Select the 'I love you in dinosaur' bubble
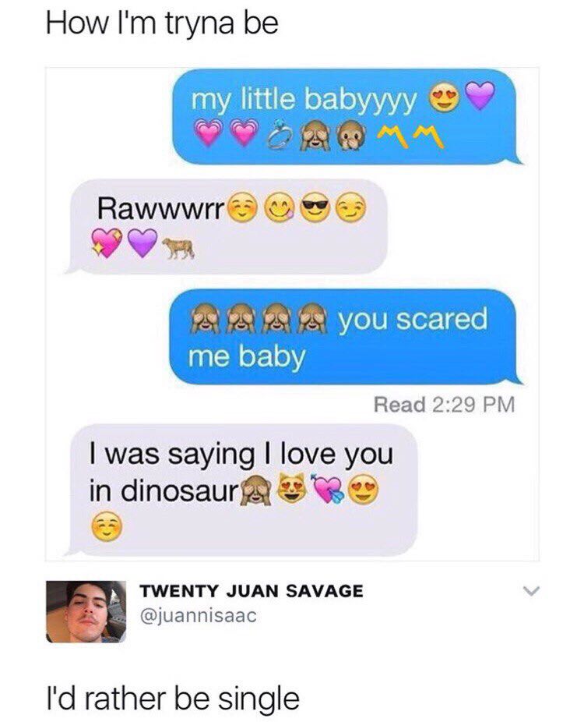The height and width of the screenshot is (722, 584). tap(241, 490)
